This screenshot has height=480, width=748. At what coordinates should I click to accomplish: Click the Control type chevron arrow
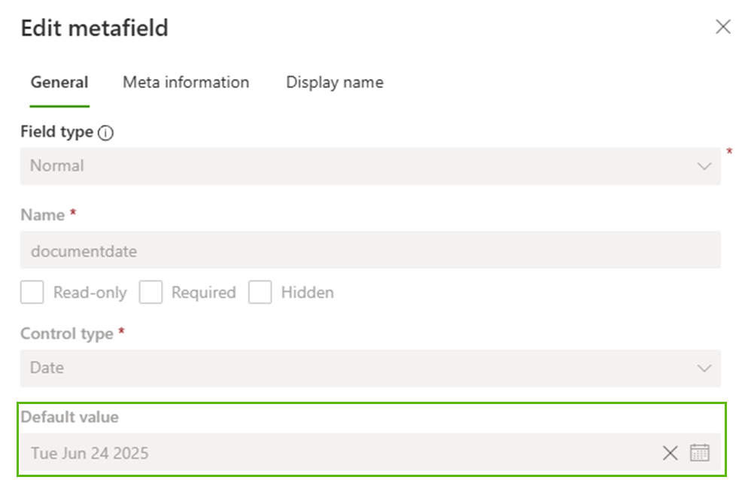click(704, 368)
